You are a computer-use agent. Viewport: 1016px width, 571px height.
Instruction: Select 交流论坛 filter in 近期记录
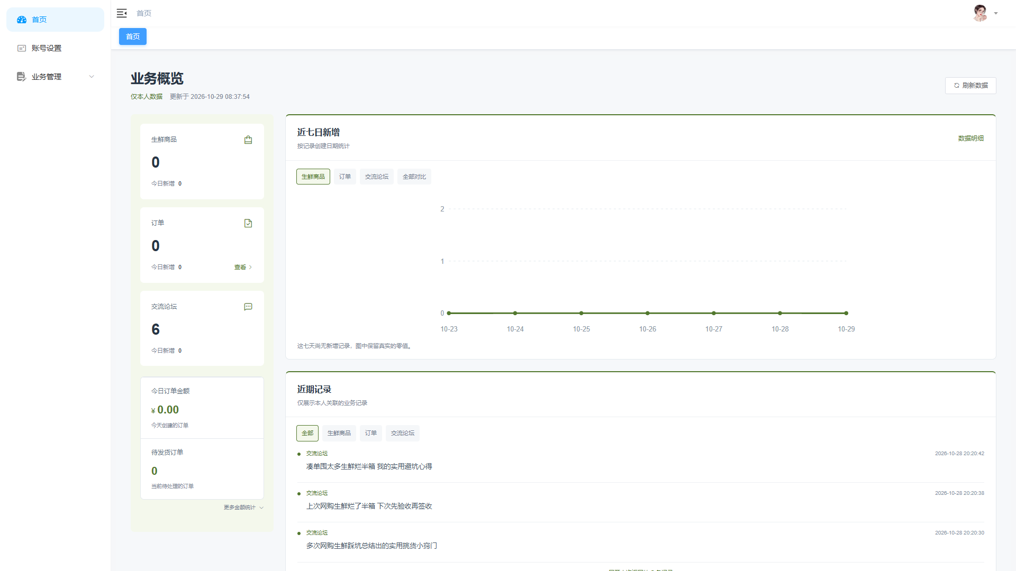(403, 433)
